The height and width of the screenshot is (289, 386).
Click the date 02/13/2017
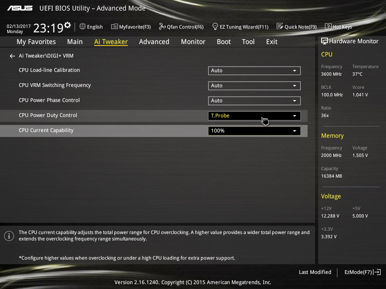click(19, 26)
